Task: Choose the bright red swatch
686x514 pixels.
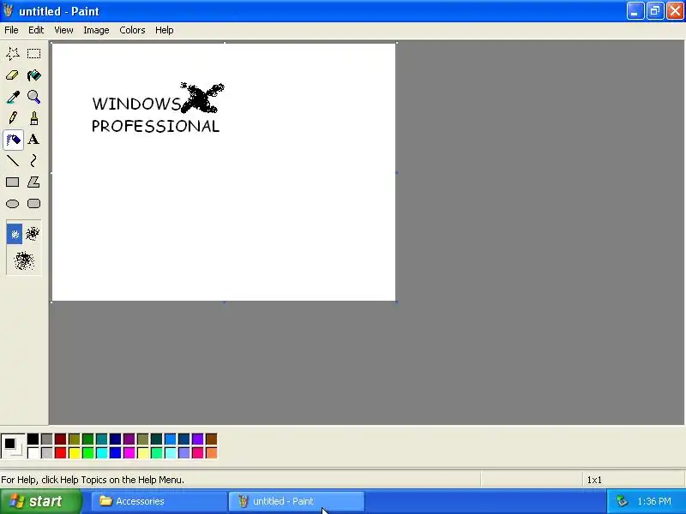Action: [x=60, y=452]
